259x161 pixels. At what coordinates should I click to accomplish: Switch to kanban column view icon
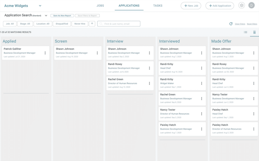pyautogui.click(x=254, y=32)
